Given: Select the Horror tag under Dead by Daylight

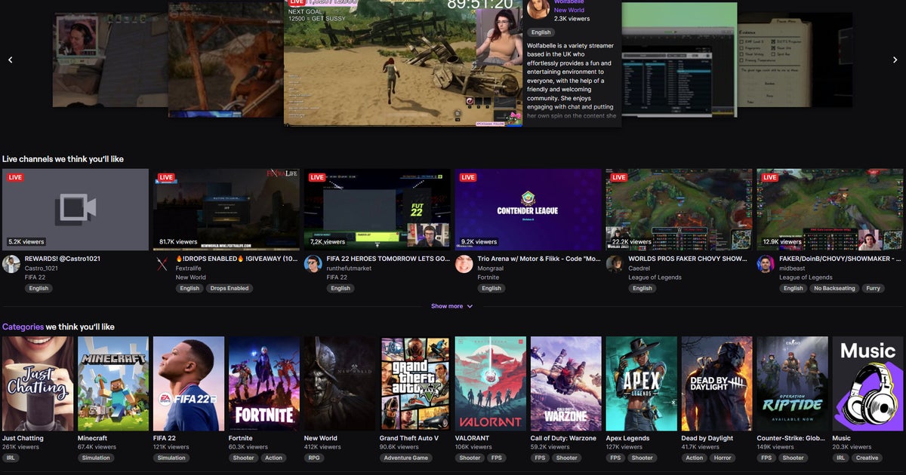Looking at the screenshot, I should (723, 458).
